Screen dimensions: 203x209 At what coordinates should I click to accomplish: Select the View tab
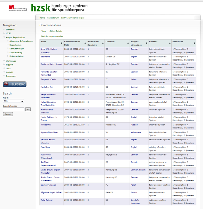click(x=43, y=31)
